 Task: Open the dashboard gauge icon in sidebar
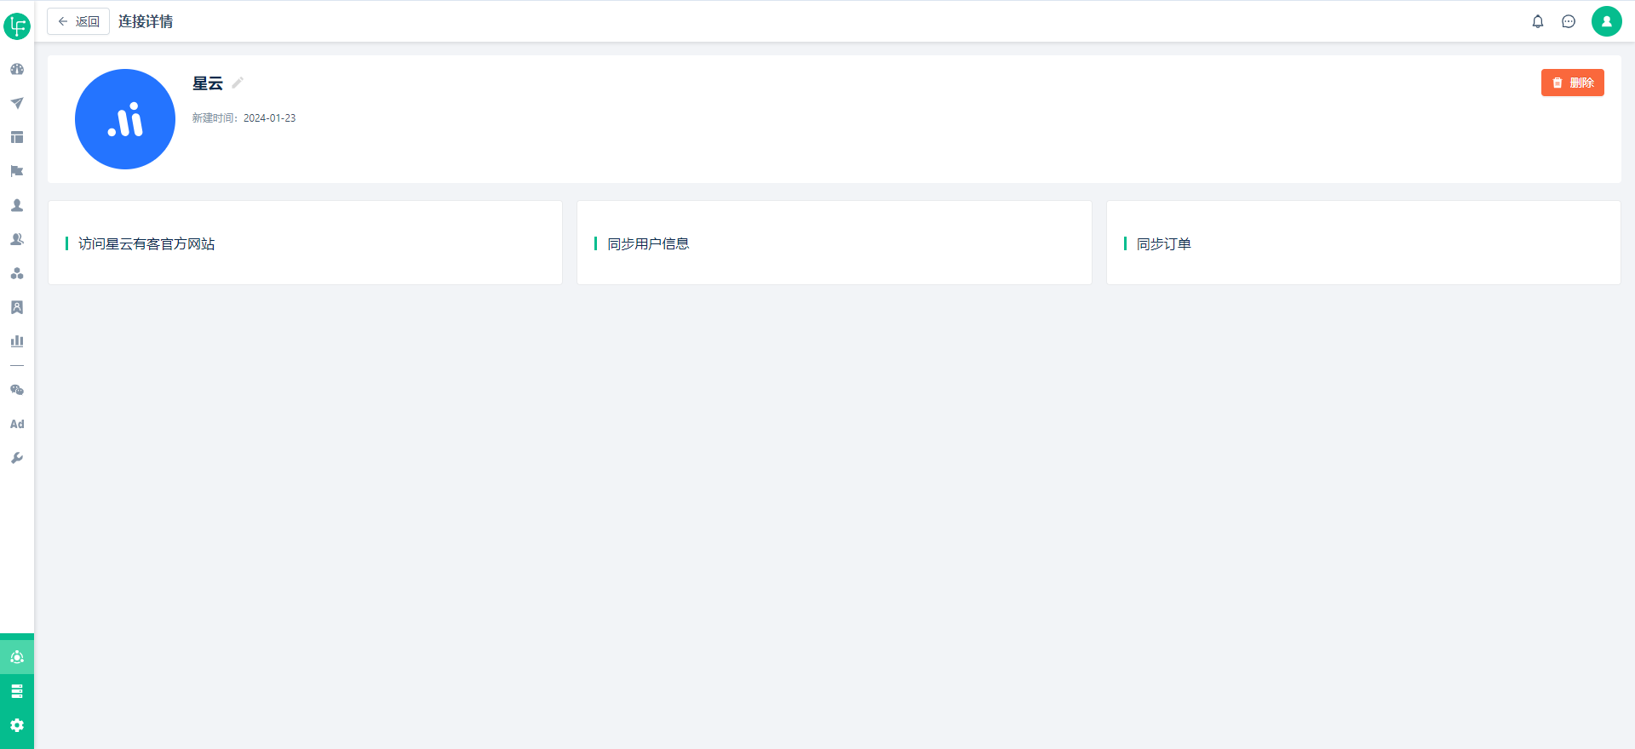tap(17, 69)
